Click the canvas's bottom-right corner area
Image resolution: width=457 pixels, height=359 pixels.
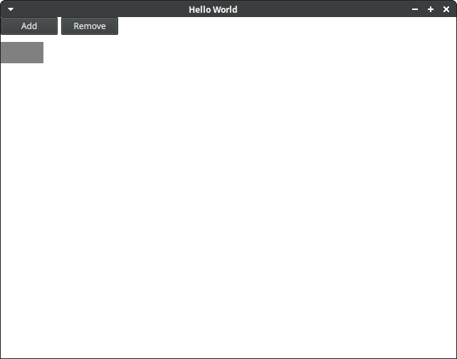[x=445, y=348]
